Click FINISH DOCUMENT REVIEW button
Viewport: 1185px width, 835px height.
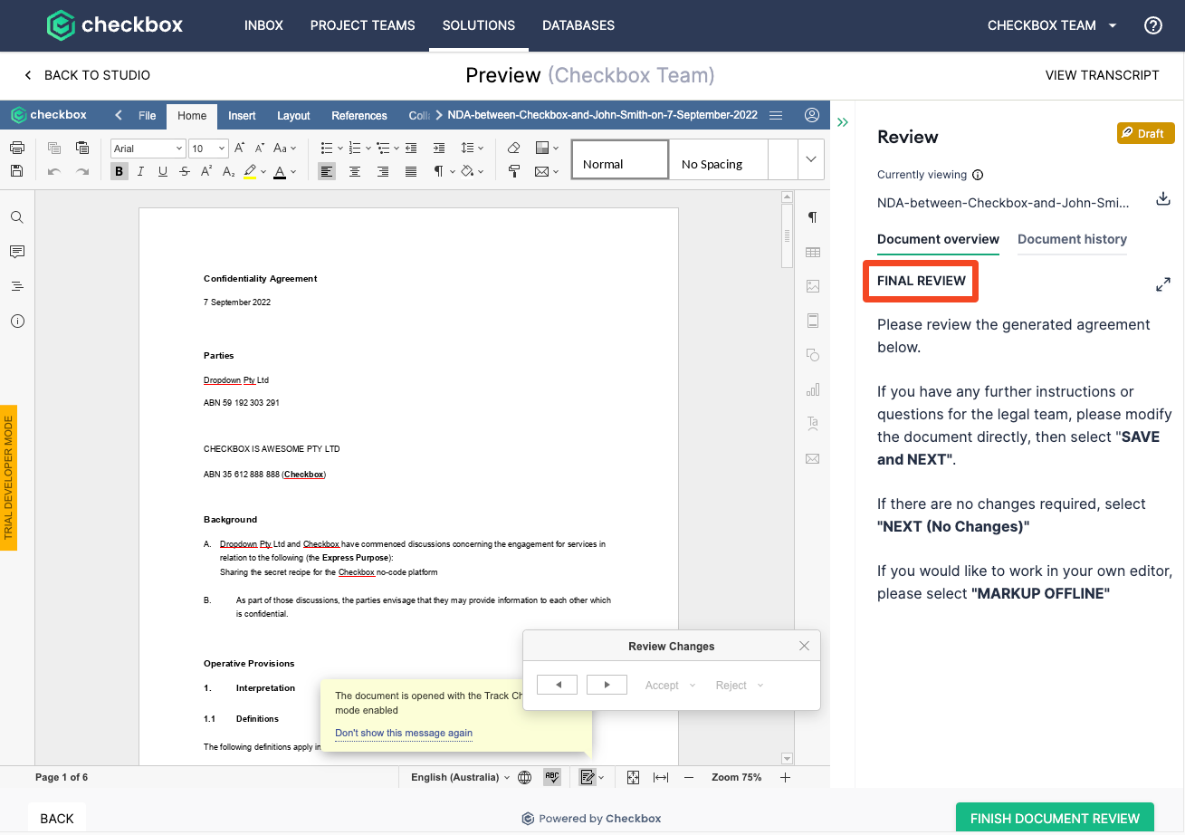(x=1055, y=819)
